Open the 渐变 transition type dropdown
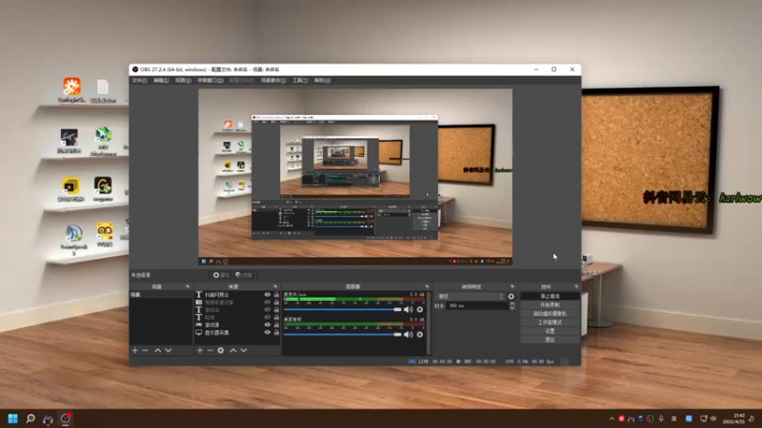This screenshot has width=762, height=428. click(471, 297)
